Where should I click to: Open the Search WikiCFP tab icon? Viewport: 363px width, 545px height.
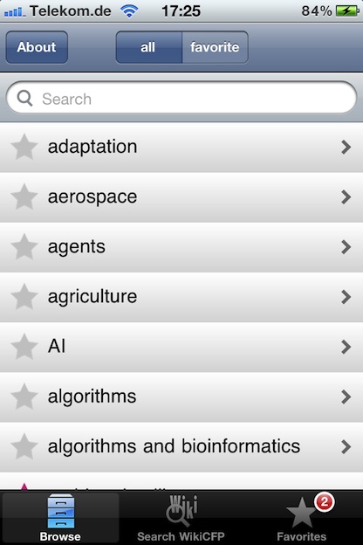coord(181,517)
